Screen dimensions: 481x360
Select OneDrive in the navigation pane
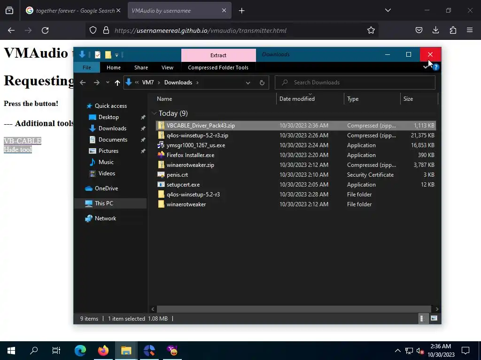pyautogui.click(x=106, y=188)
